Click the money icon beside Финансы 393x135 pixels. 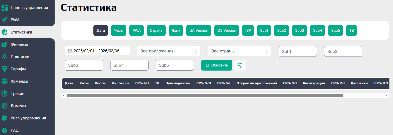click(5, 44)
